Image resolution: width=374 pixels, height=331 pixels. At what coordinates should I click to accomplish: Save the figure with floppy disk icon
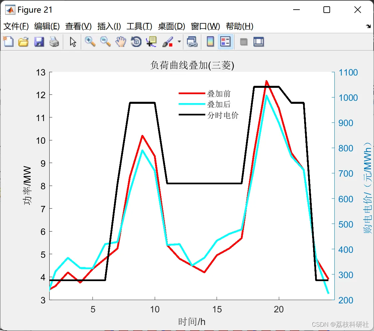(x=39, y=42)
